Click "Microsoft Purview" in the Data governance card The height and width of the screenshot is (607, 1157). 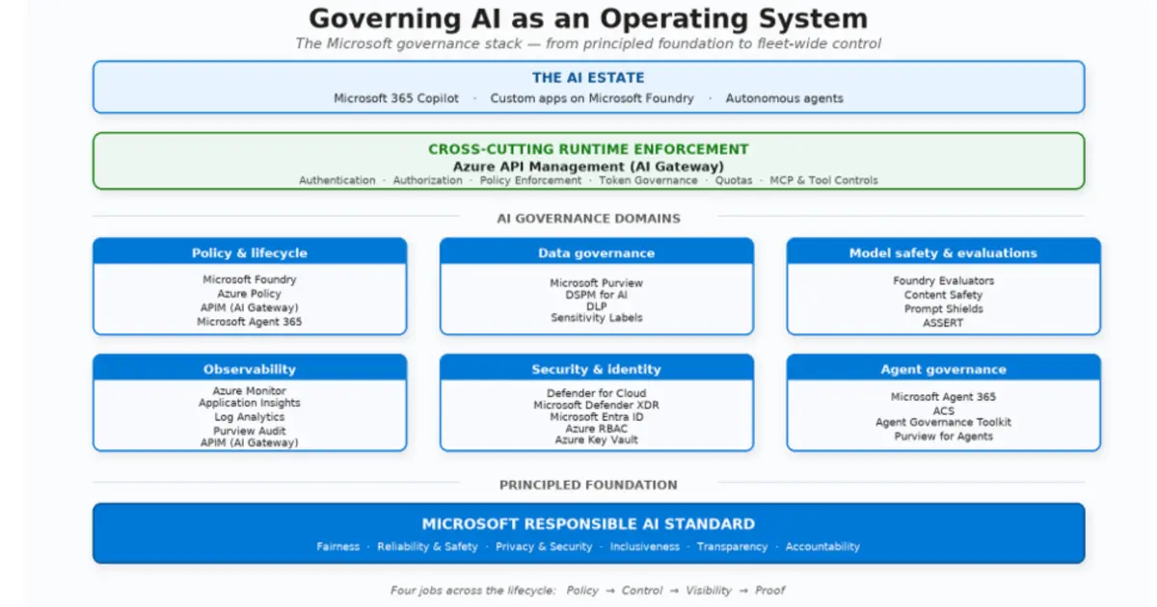click(597, 283)
